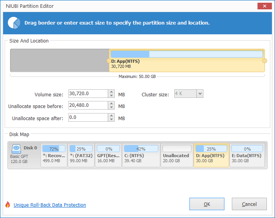Select the GPT Reserved 16.00 MB partition

tap(108, 155)
